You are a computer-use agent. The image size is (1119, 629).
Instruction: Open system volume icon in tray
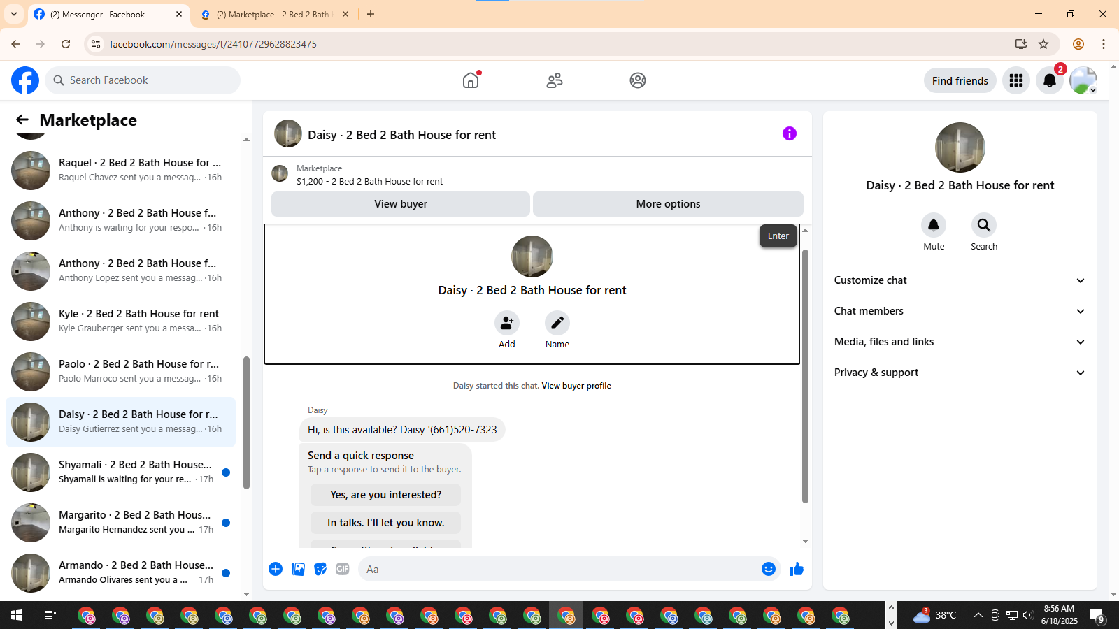pos(1028,615)
